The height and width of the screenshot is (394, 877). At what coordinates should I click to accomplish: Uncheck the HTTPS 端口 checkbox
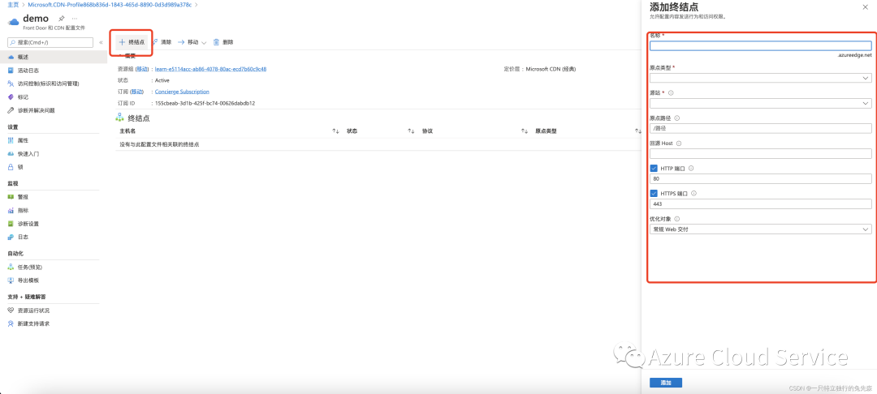[654, 194]
